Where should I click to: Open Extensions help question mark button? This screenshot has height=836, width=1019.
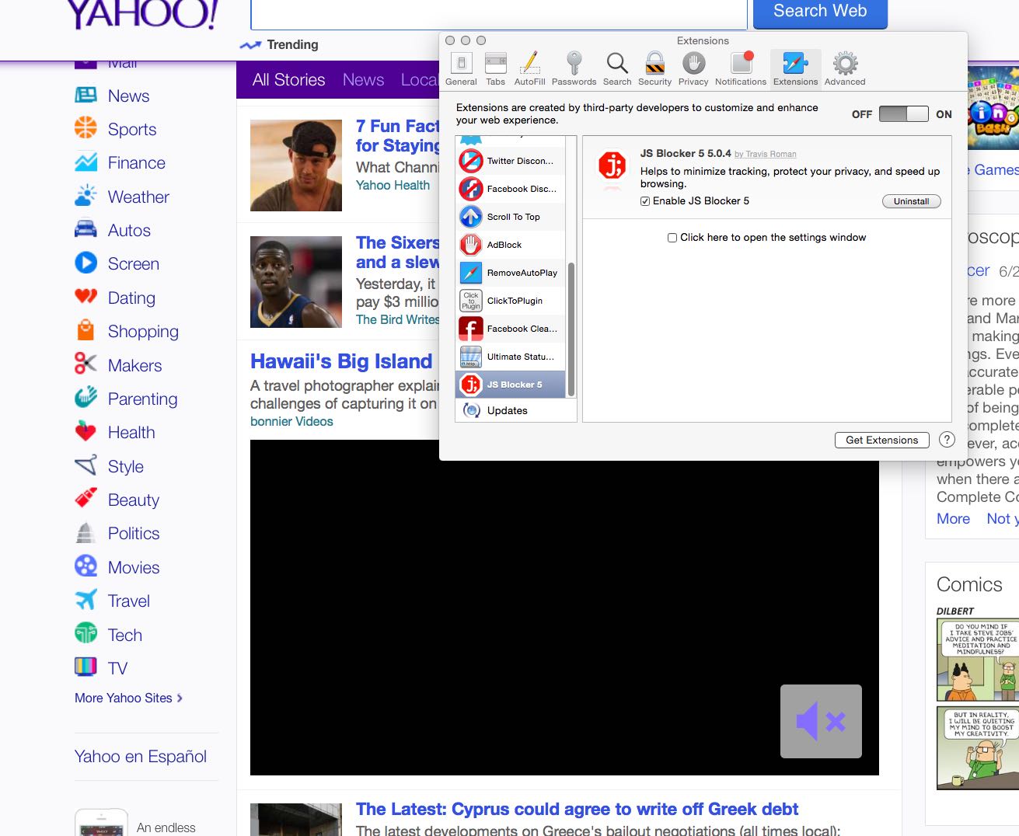pos(947,440)
